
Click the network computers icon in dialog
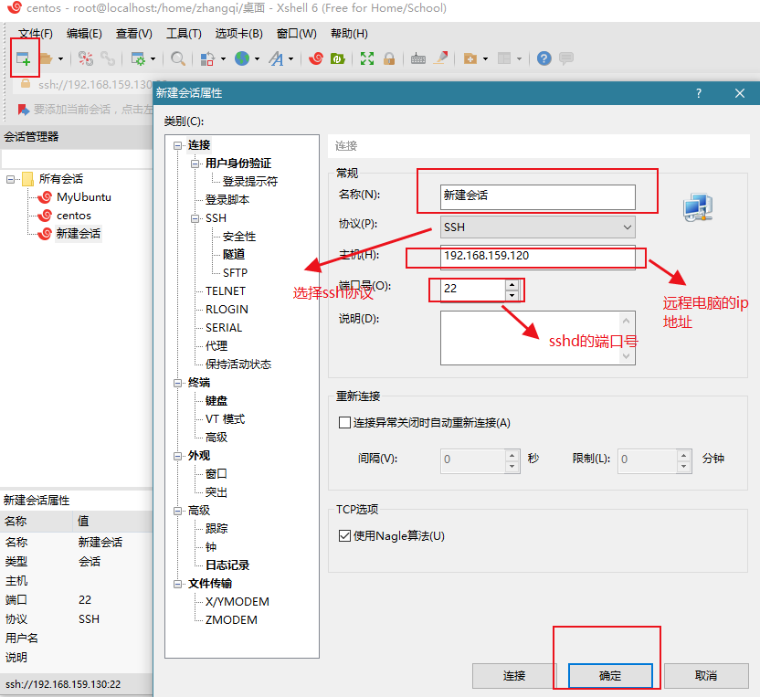(x=698, y=207)
